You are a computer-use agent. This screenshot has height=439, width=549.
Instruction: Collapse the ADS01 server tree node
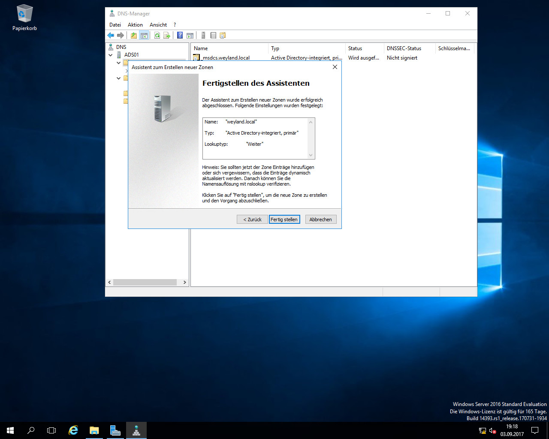click(x=111, y=55)
